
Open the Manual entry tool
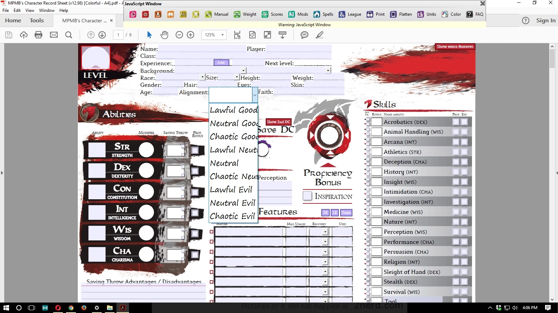217,14
